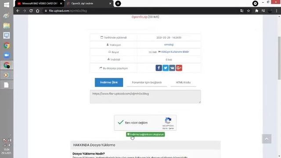Select the Forumlar için bağlantı tab
This screenshot has width=281, height=158.
coord(147,83)
